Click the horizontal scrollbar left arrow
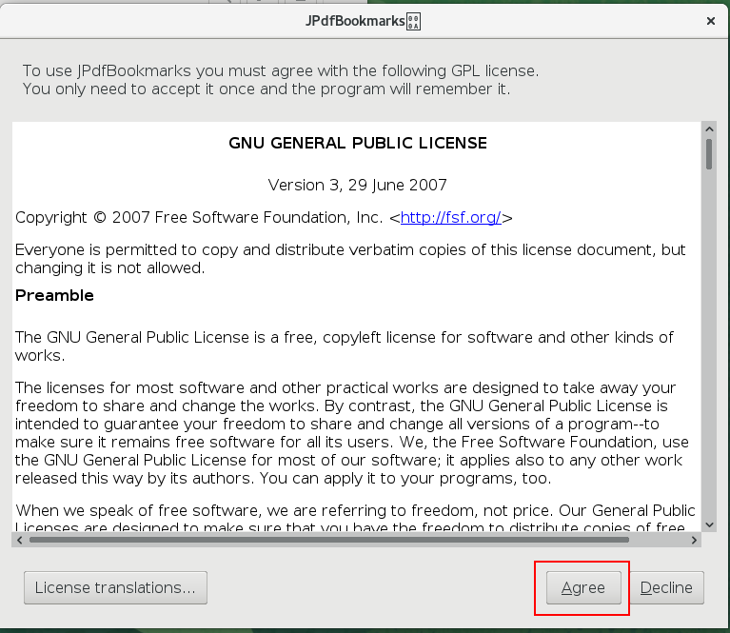Viewport: 730px width, 633px height. pyautogui.click(x=19, y=540)
